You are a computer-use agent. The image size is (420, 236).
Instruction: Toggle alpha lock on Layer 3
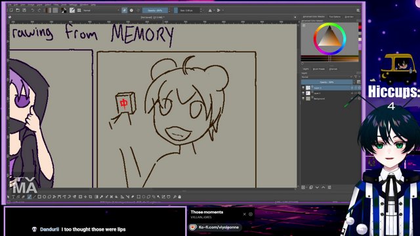coord(359,88)
